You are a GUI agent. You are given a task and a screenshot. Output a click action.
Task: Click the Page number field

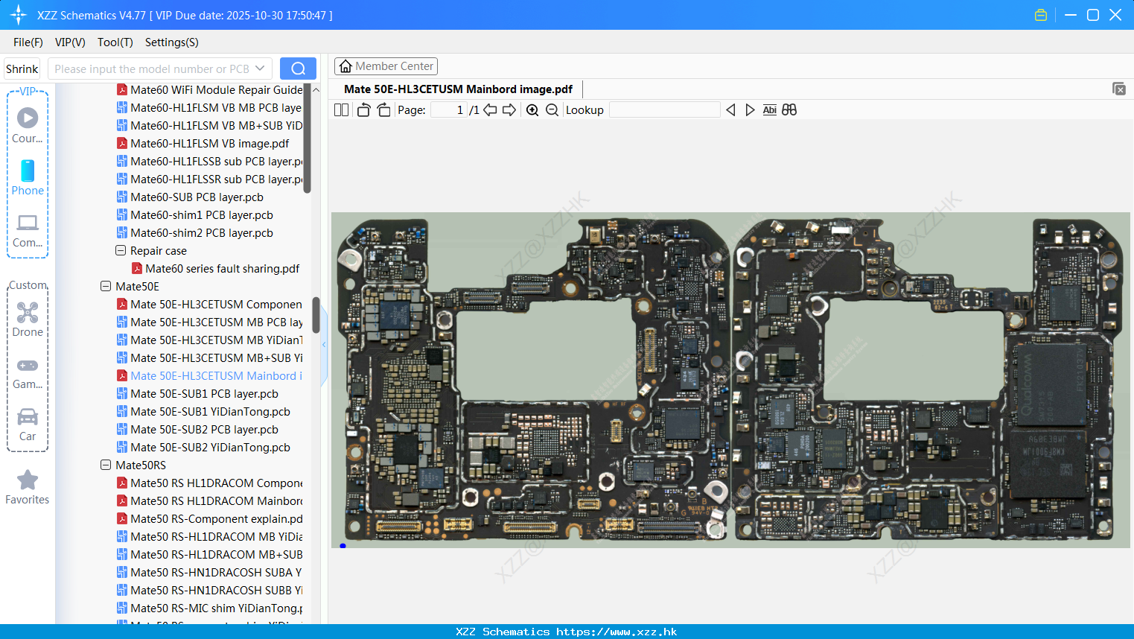click(x=449, y=110)
